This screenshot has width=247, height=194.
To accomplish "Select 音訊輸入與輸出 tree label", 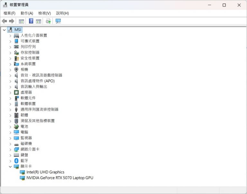I will (x=34, y=87).
